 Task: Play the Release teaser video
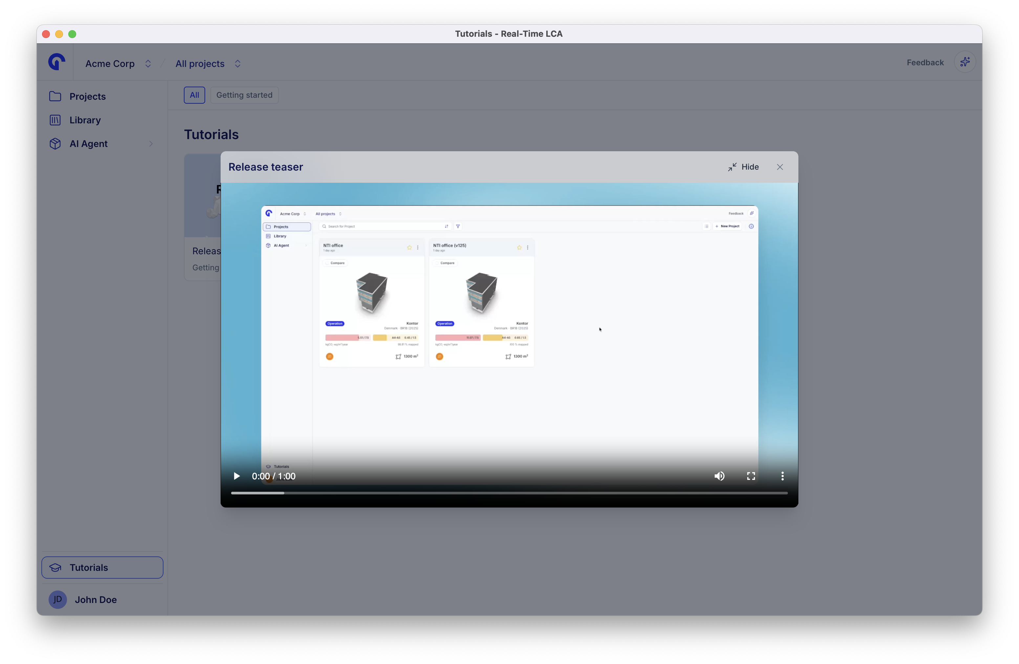[236, 476]
